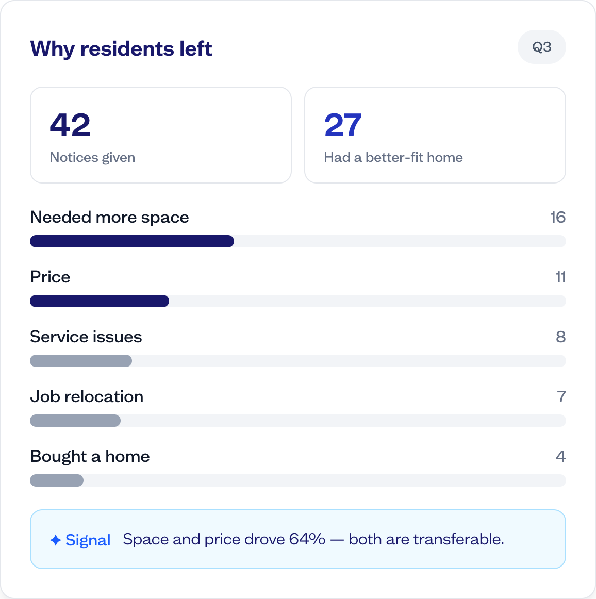Click the Job relocation progress bar
Image resolution: width=596 pixels, height=599 pixels.
[298, 421]
